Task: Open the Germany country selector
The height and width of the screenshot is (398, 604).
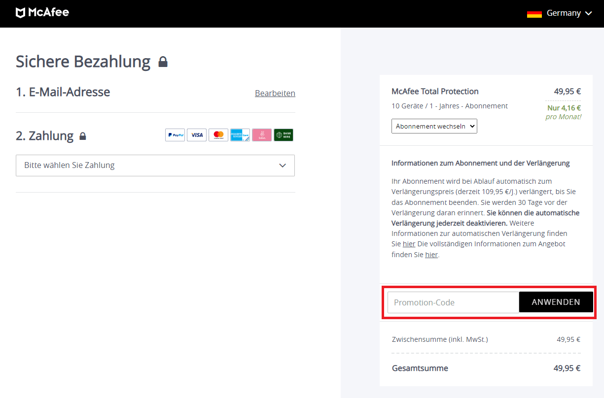Action: point(559,13)
